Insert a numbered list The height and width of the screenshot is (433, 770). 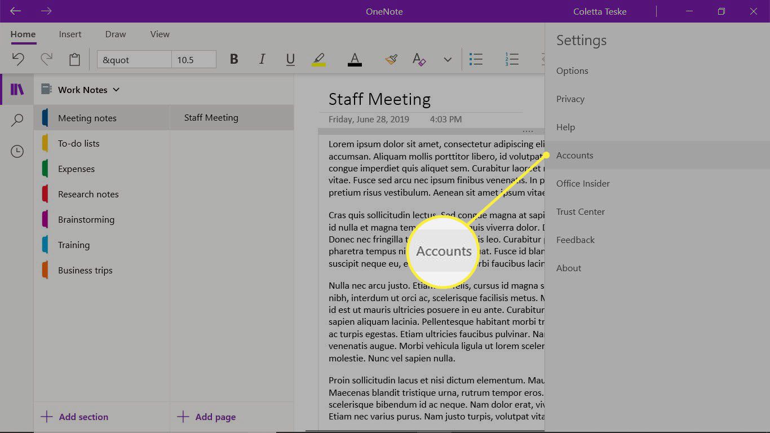512,59
